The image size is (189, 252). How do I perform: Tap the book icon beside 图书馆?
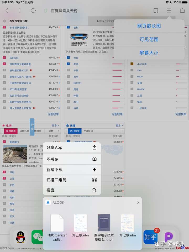click(94, 159)
